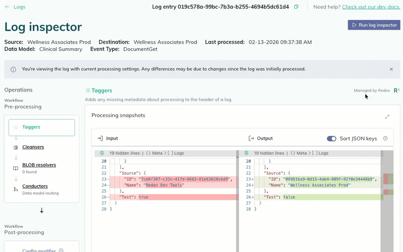Click the Cleansers step icon

coord(16,147)
